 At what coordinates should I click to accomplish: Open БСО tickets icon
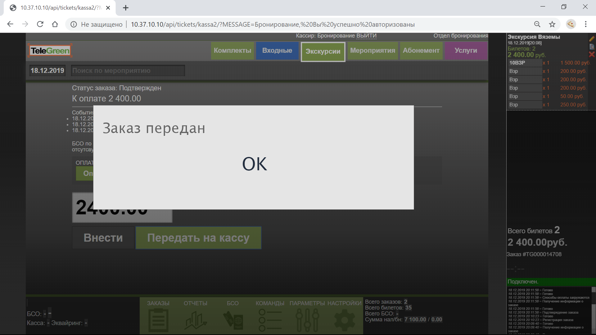coord(233,319)
